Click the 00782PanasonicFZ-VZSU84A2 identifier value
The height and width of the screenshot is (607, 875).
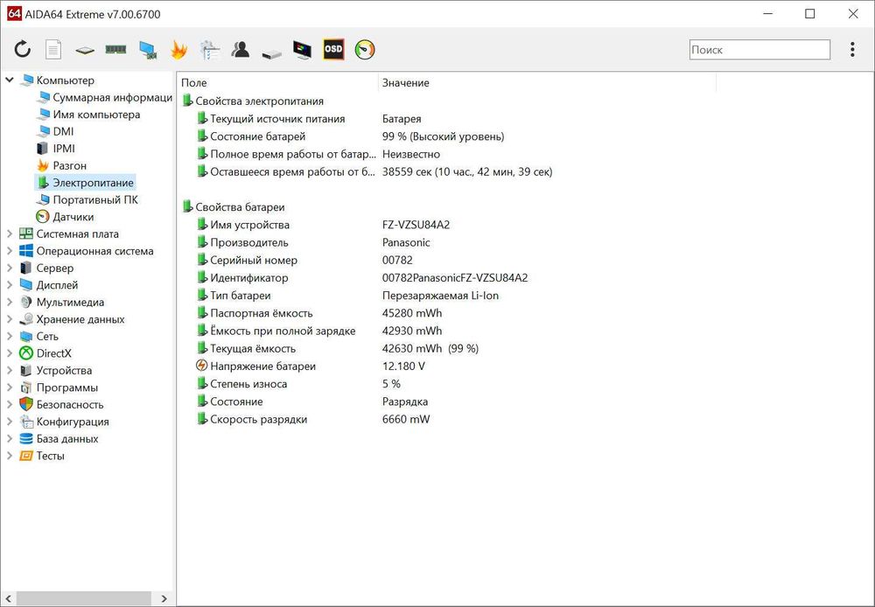(455, 278)
